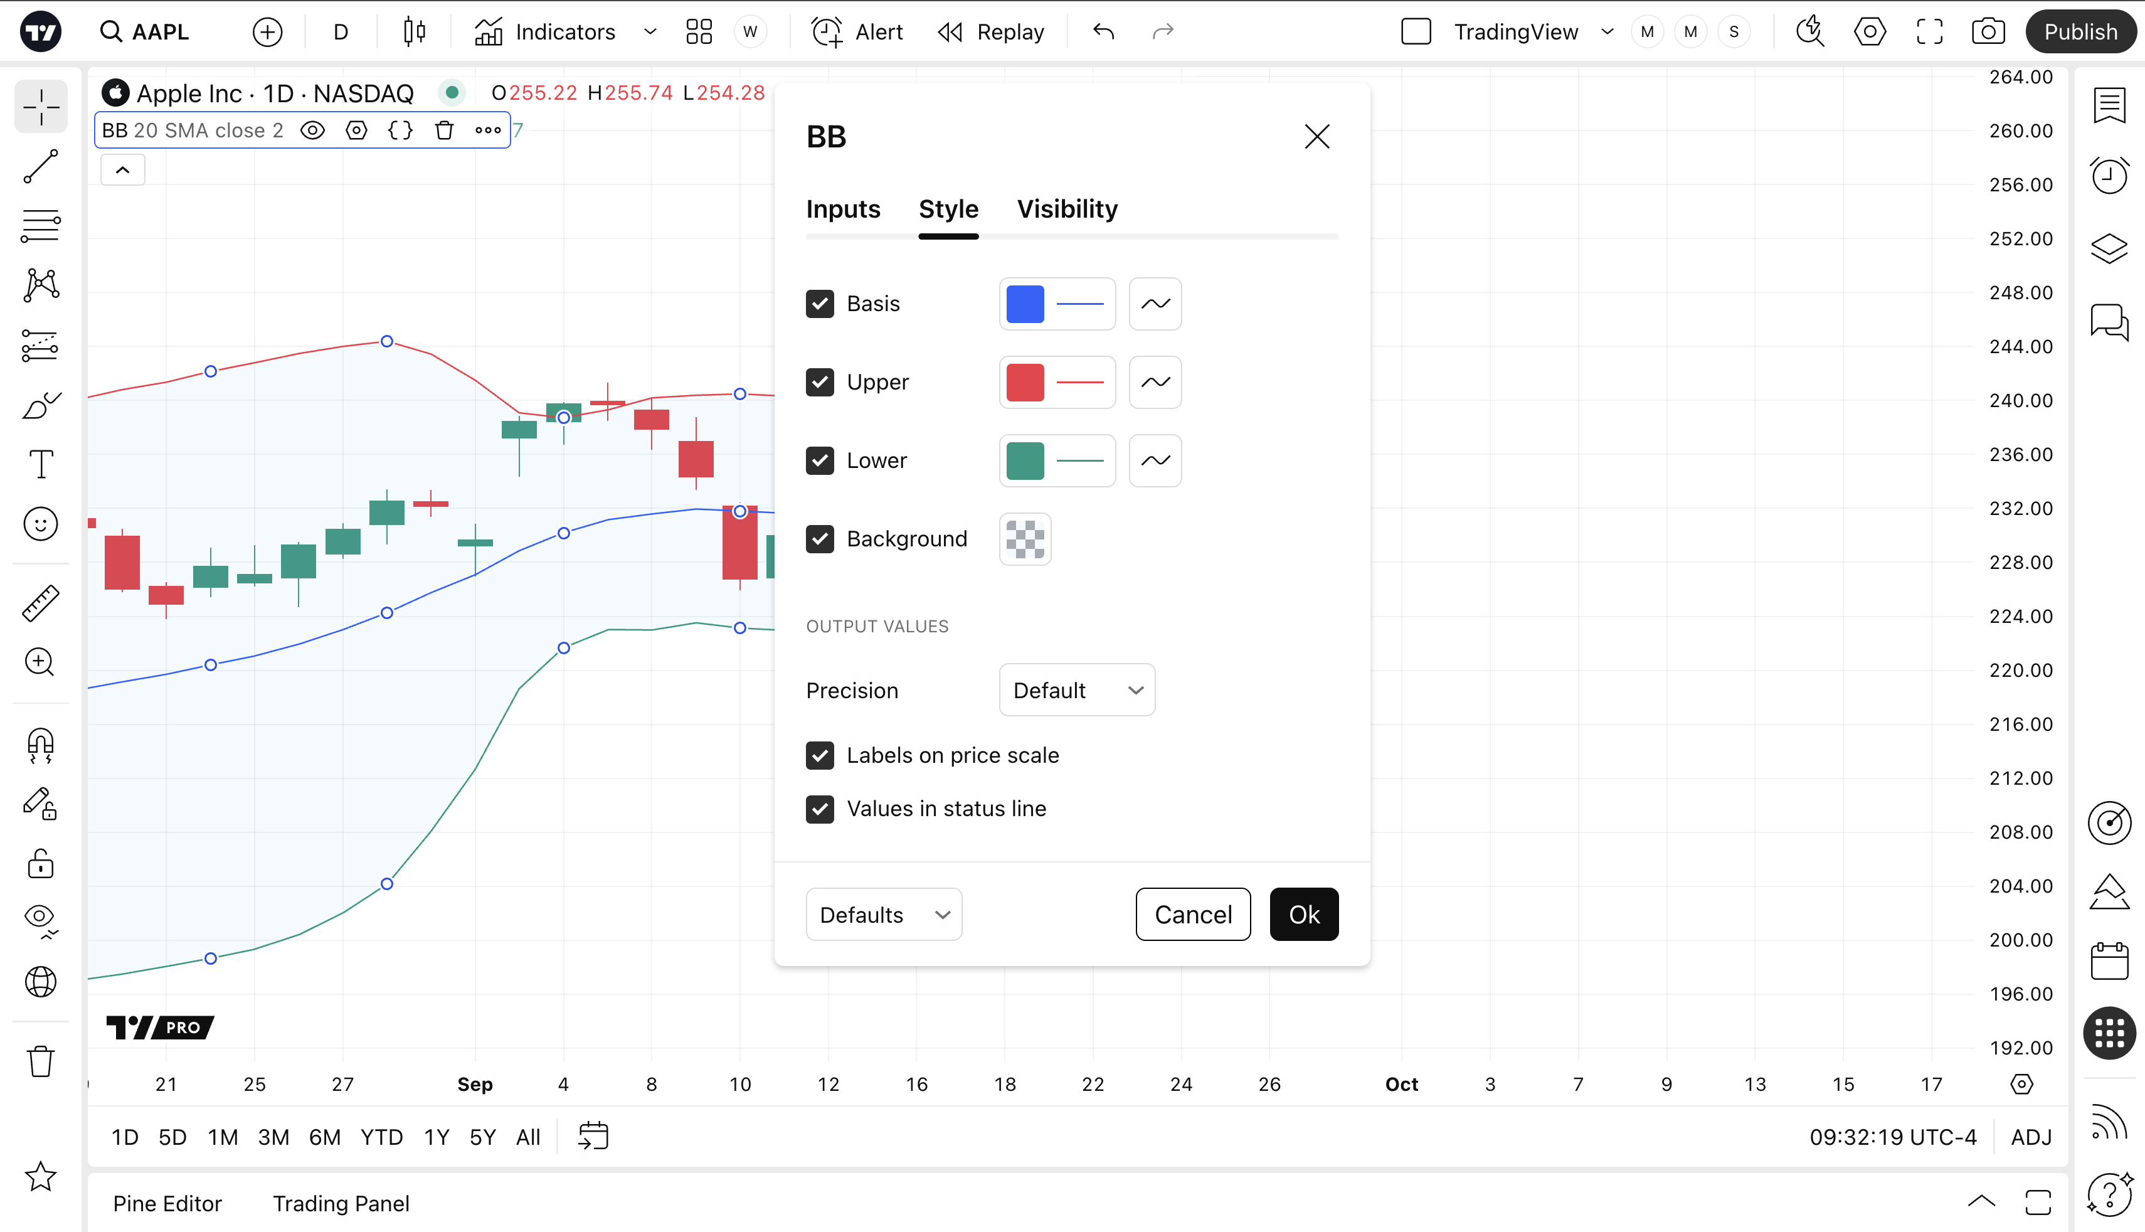Toggle Labels on price scale checkbox
This screenshot has width=2145, height=1232.
820,756
